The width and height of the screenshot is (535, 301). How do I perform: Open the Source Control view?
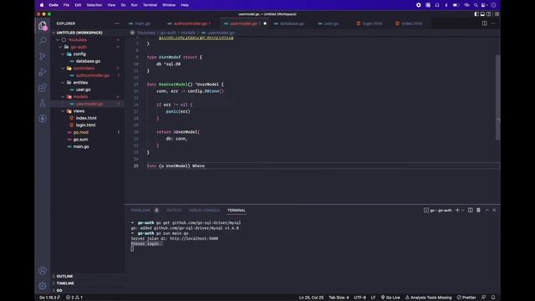point(43,56)
